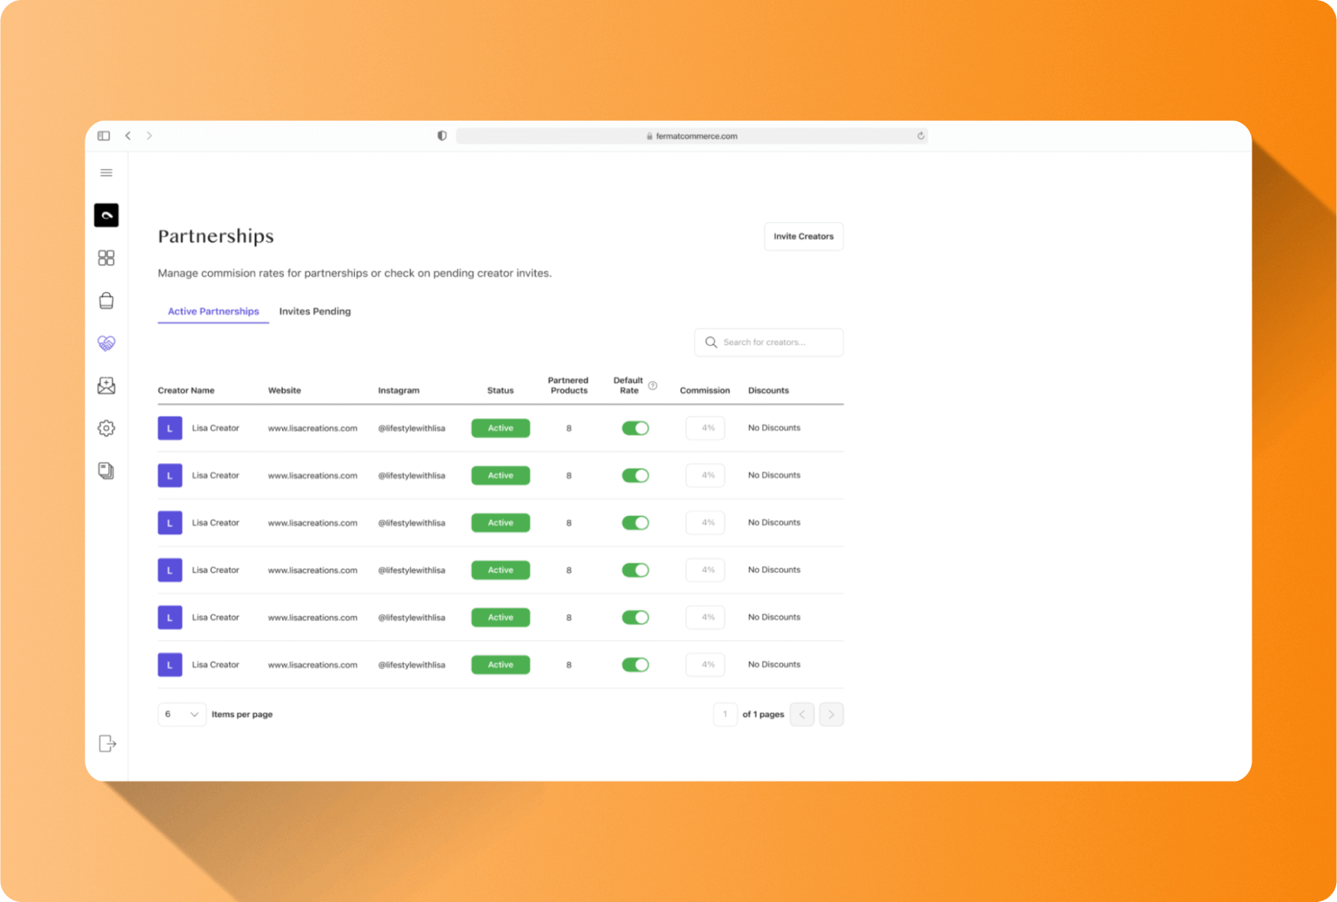Select the highlighted link icon in sidebar

point(106,215)
